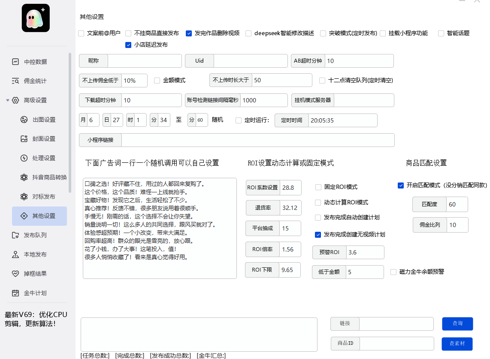
Task: Check 发布完成自动创建计划
Action: [318, 218]
